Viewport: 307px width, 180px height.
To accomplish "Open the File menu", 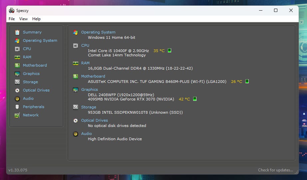I will (12, 19).
